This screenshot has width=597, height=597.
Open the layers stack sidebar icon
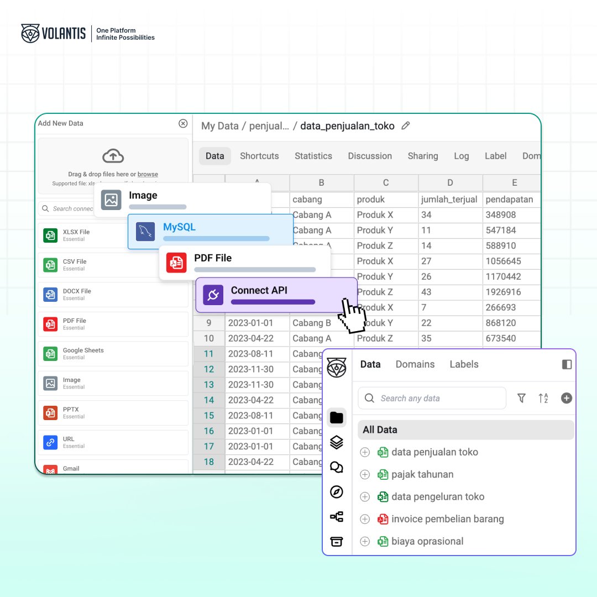click(337, 442)
